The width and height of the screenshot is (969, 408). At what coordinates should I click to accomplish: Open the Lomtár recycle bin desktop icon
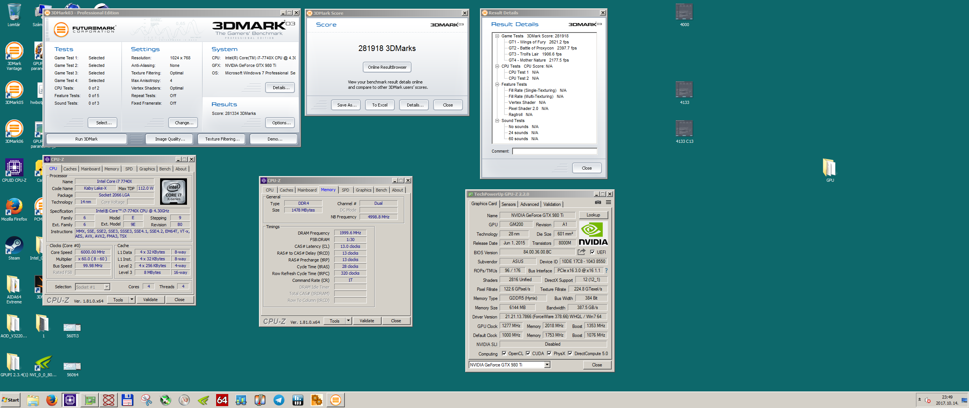[14, 15]
